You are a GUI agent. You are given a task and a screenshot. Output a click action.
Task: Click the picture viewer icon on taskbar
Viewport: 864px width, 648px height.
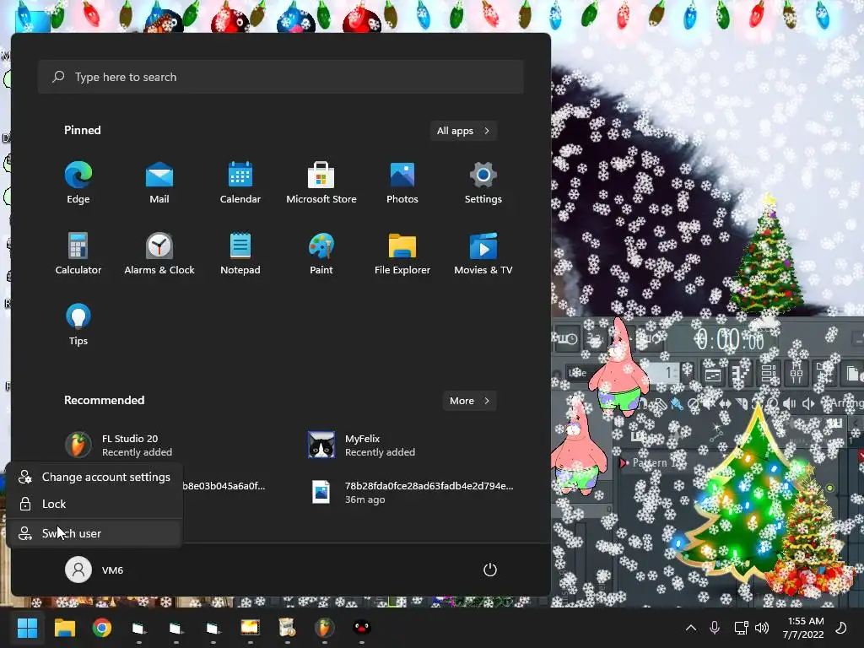click(250, 628)
